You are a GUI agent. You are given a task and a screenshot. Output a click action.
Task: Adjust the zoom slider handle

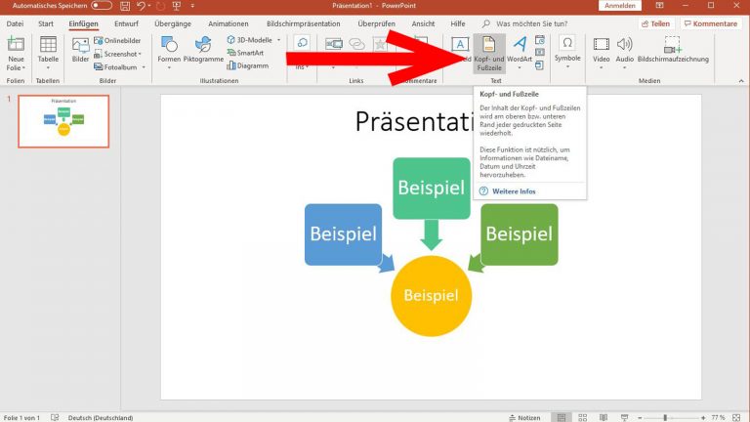(665, 416)
